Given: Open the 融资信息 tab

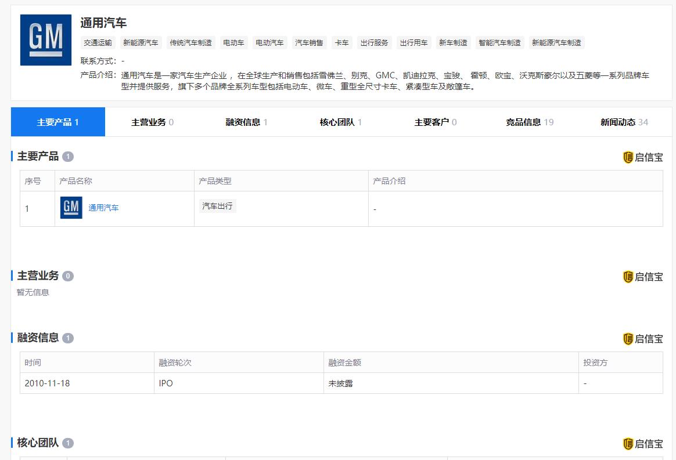Looking at the screenshot, I should coord(247,122).
